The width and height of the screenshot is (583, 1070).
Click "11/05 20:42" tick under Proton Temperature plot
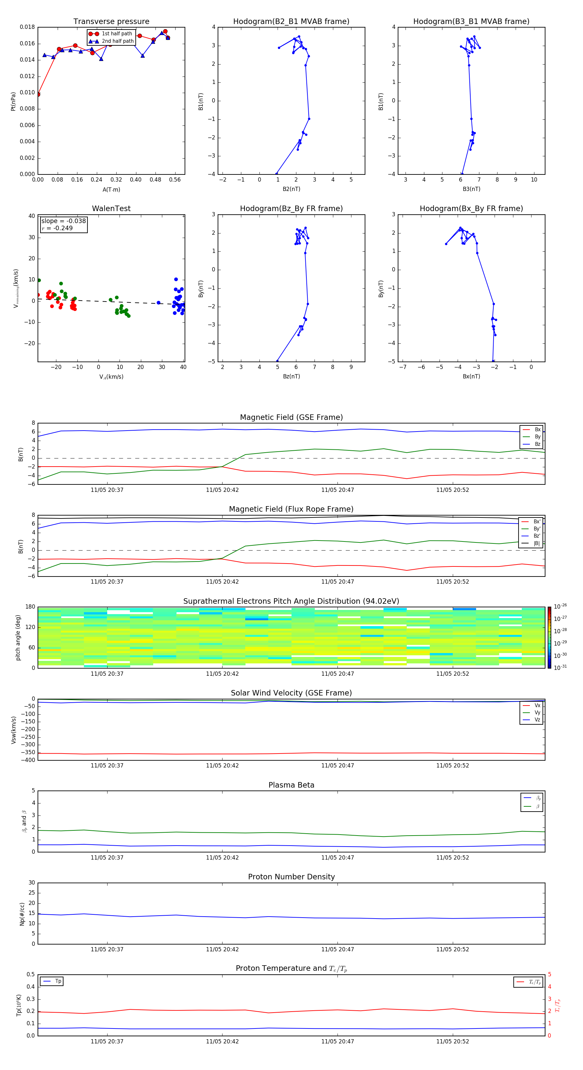point(222,1041)
